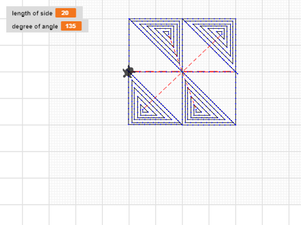Click the turtle sprite on the stage
The height and width of the screenshot is (225, 301).
[x=128, y=72]
